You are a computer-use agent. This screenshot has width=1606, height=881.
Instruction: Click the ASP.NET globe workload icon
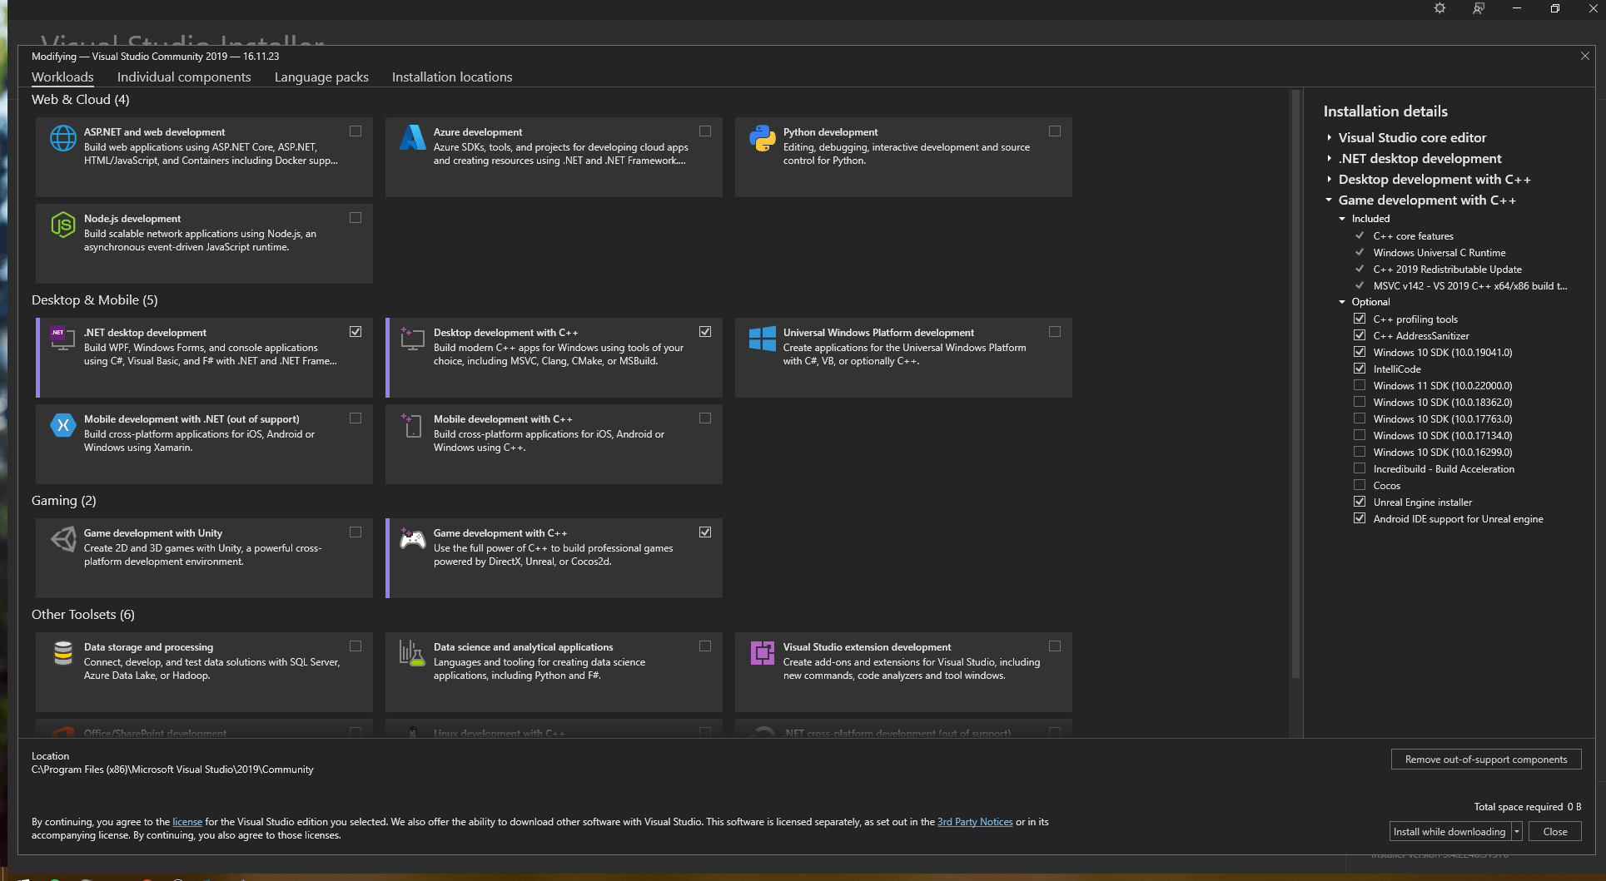[x=63, y=138]
